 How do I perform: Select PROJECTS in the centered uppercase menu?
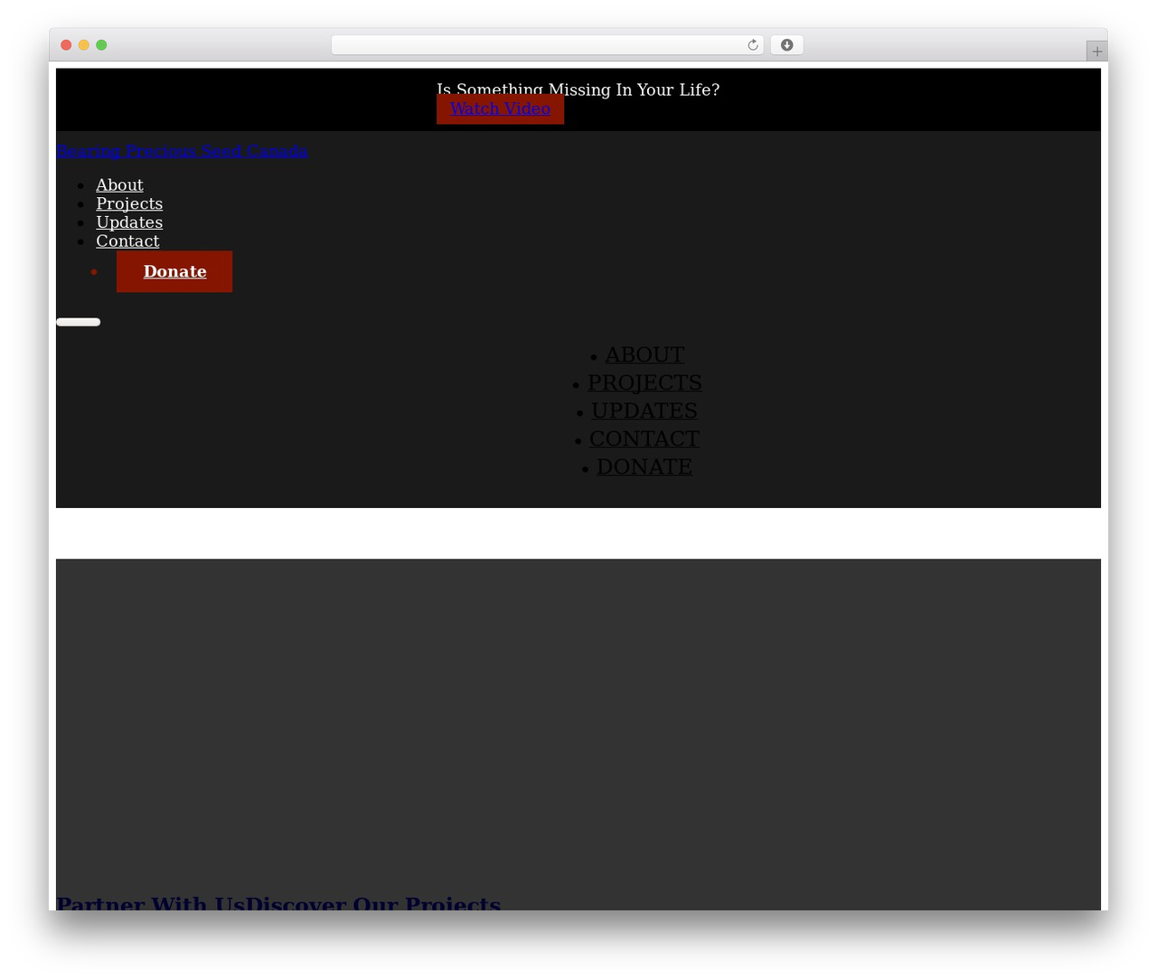coord(644,382)
